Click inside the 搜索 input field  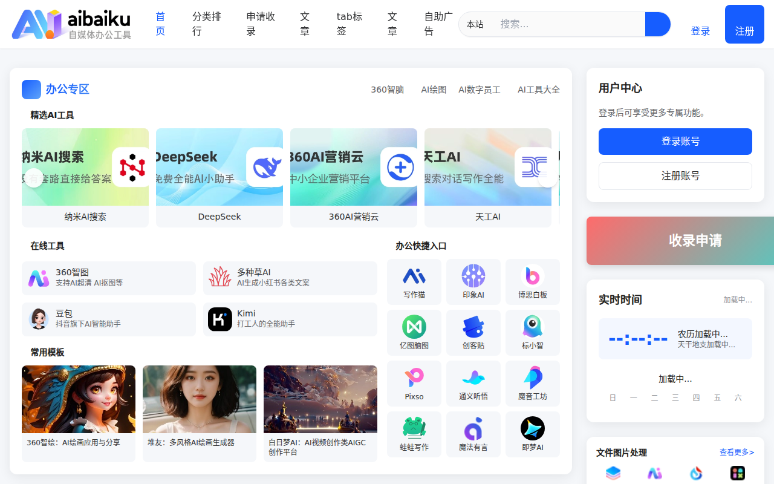click(568, 24)
